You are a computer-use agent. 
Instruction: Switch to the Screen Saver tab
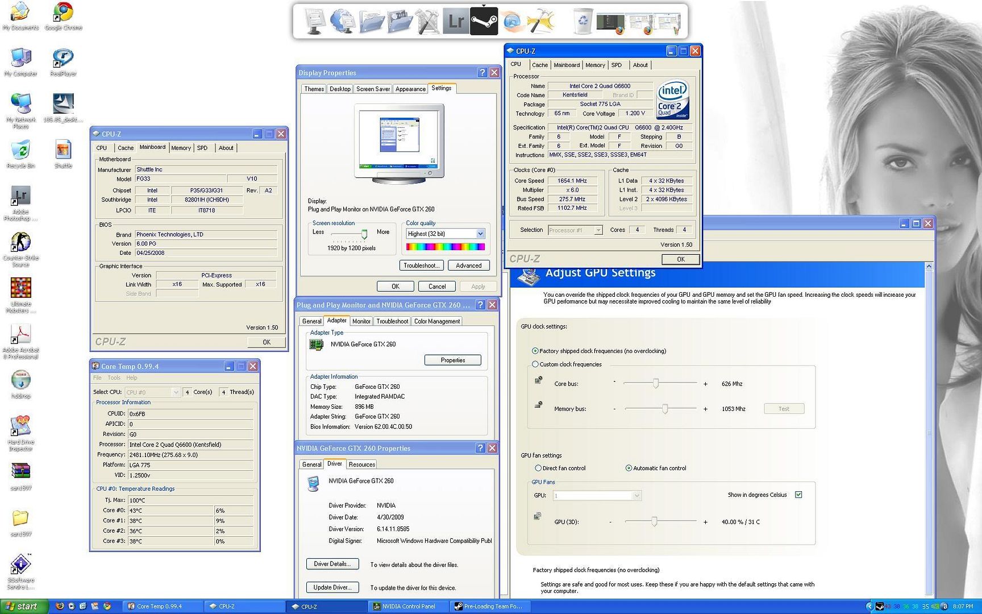point(373,89)
